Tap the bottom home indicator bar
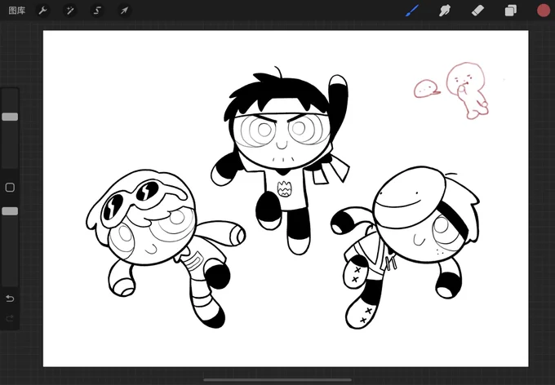Screen dimensions: 555x385 point(277,380)
